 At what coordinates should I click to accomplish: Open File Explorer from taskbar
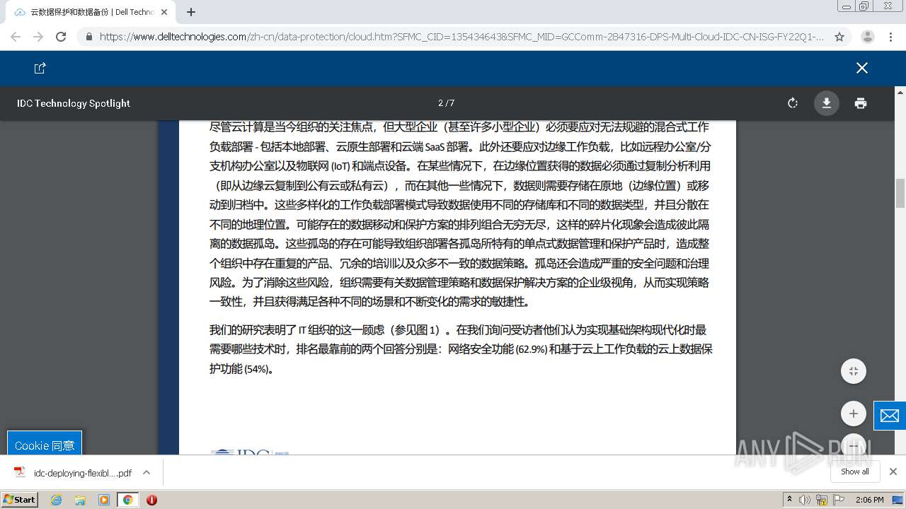click(80, 500)
